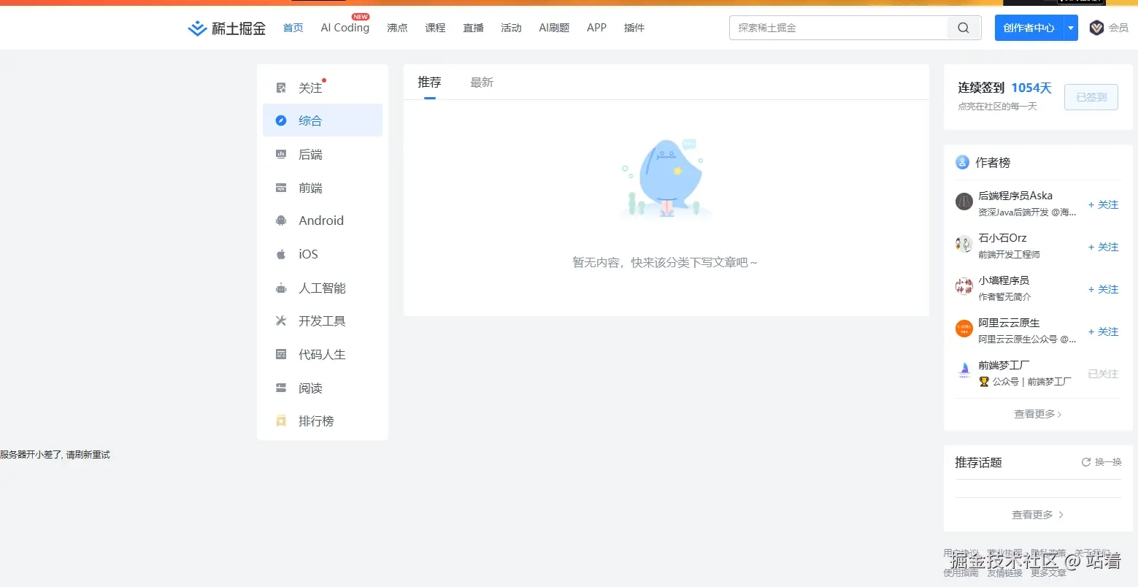Expand 查看更多 under 推荐话题
1138x587 pixels.
(1037, 515)
